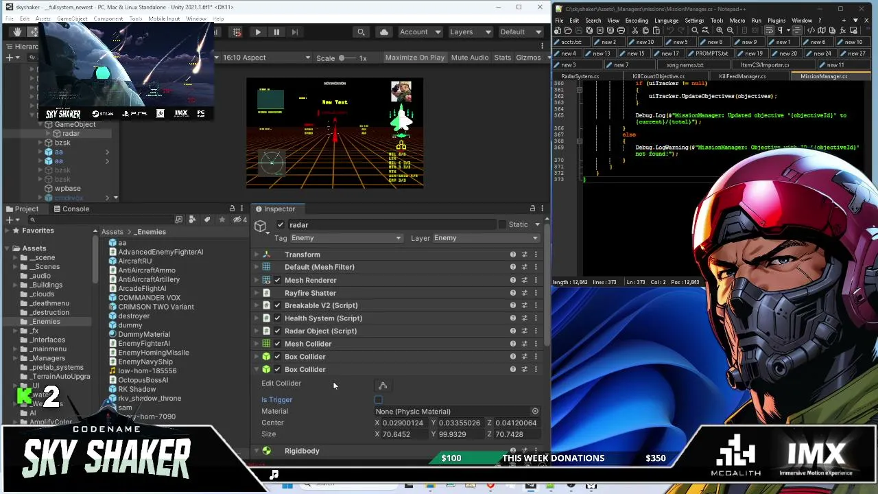Screen dimensions: 878x494
Task: Click the Open file icon in Notepad++
Action: pos(568,31)
